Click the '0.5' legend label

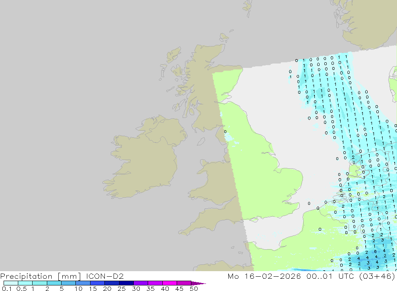coord(21,289)
